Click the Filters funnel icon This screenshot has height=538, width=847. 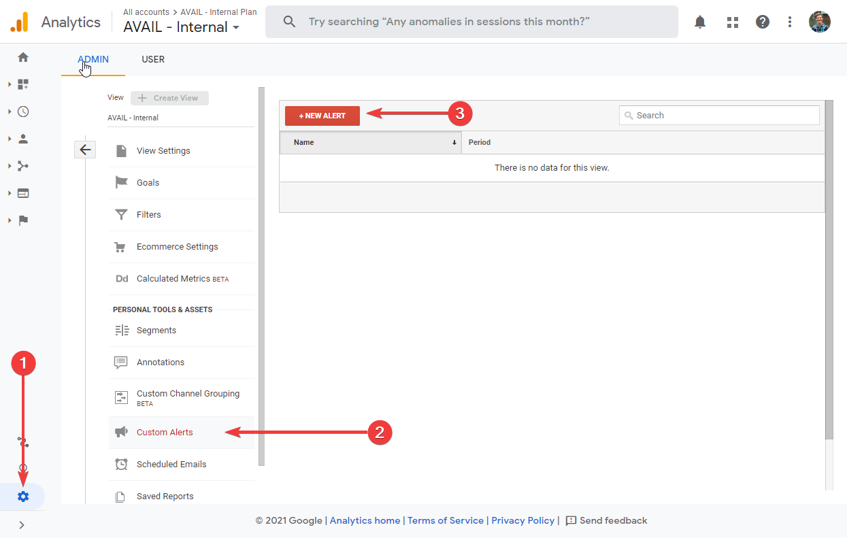(x=121, y=215)
